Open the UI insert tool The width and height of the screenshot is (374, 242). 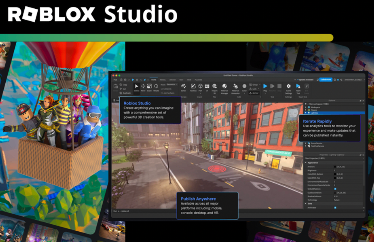(x=207, y=87)
